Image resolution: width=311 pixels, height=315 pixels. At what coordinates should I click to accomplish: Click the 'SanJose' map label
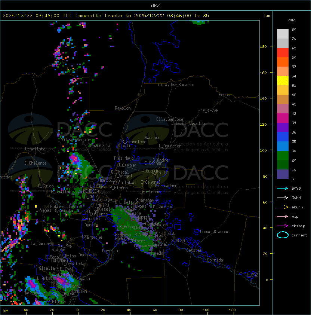153,138
